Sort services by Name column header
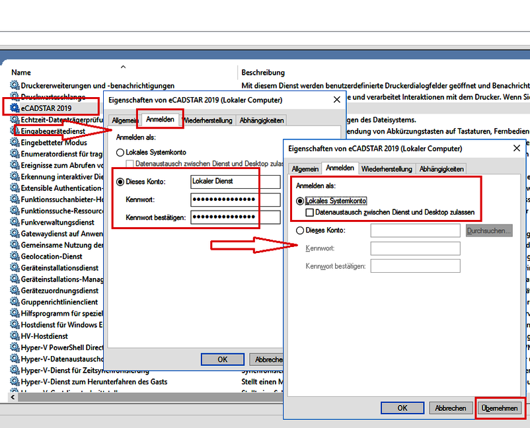Screen dimensions: 530x428 (21, 72)
